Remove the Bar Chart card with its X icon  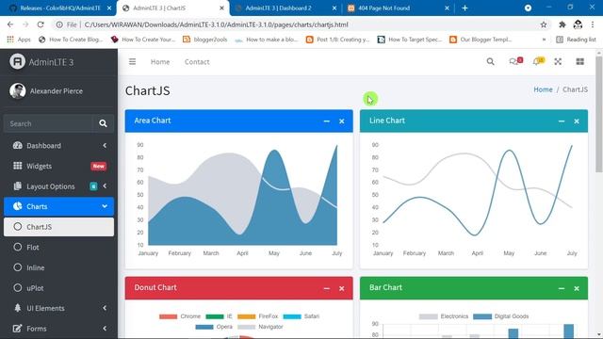coord(577,288)
